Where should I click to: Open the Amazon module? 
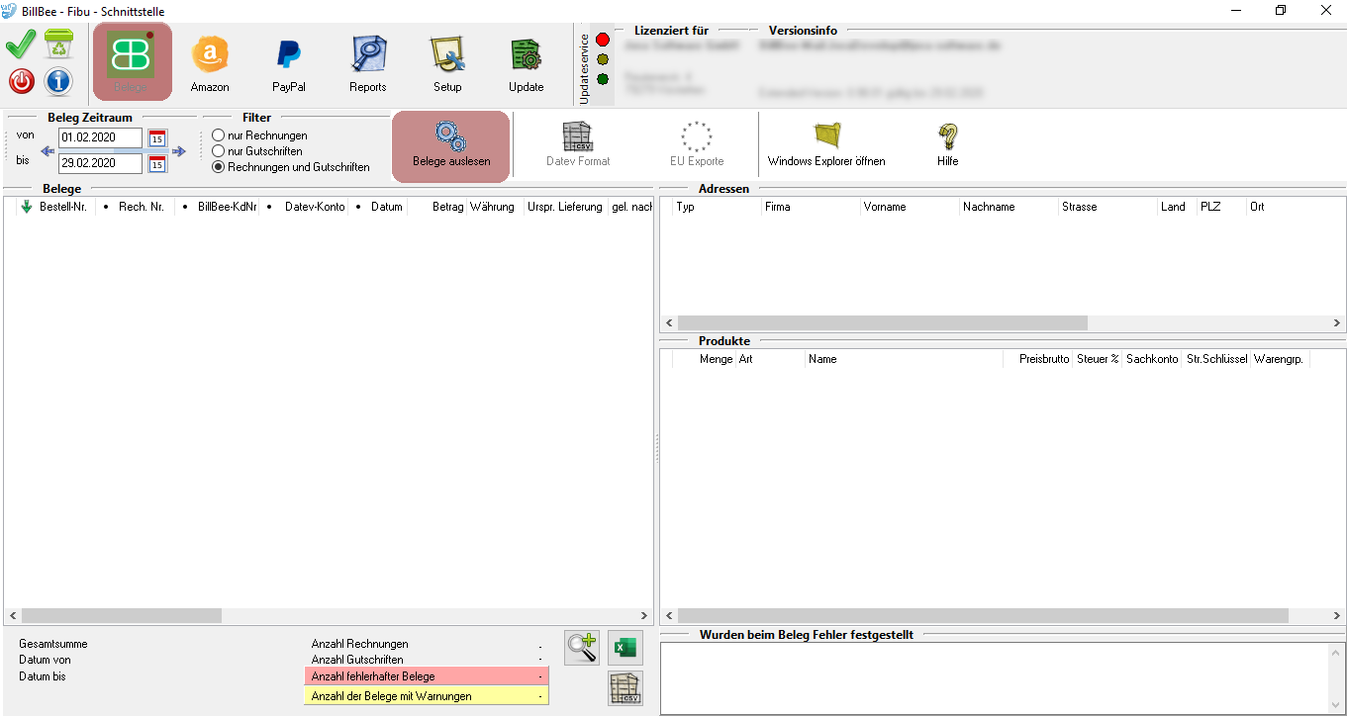210,62
